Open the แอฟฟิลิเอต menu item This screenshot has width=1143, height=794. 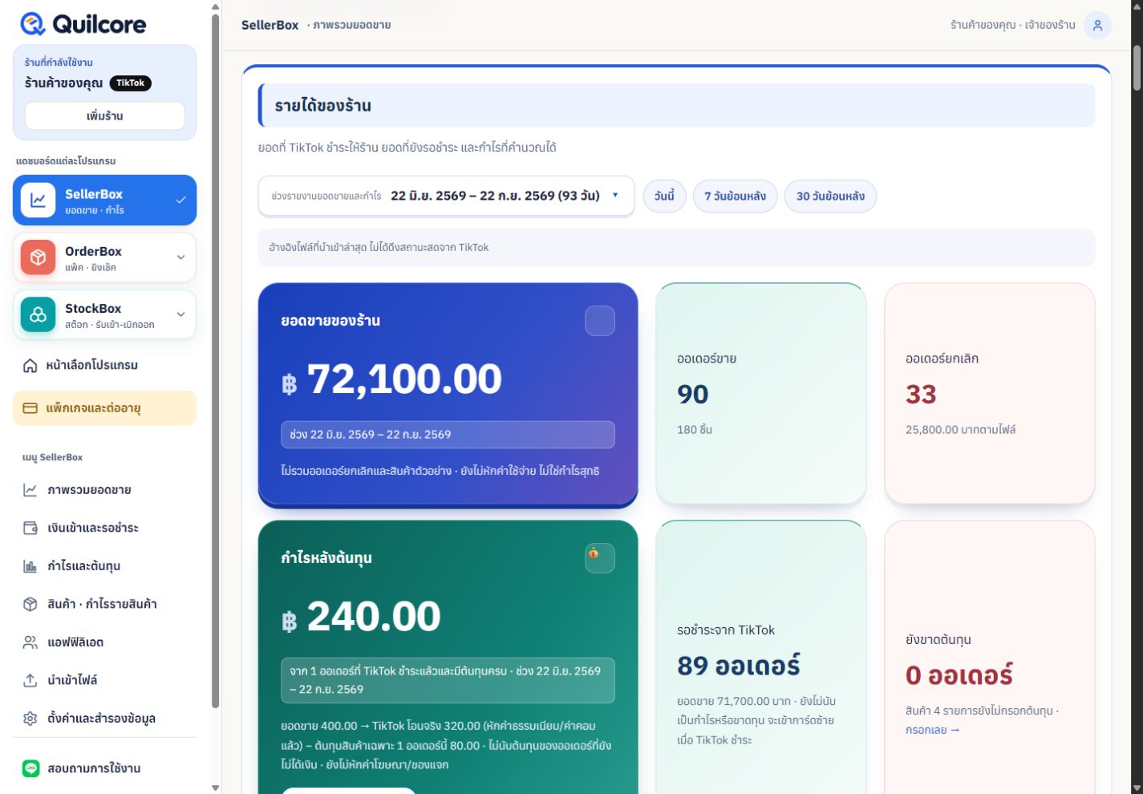pos(104,642)
